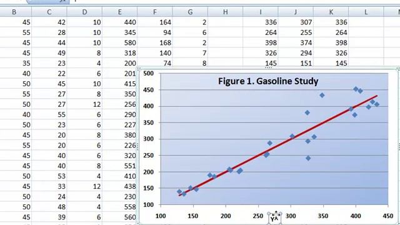Image resolution: width=400 pixels, height=225 pixels.
Task: Select cell containing 560
Action: point(119,217)
